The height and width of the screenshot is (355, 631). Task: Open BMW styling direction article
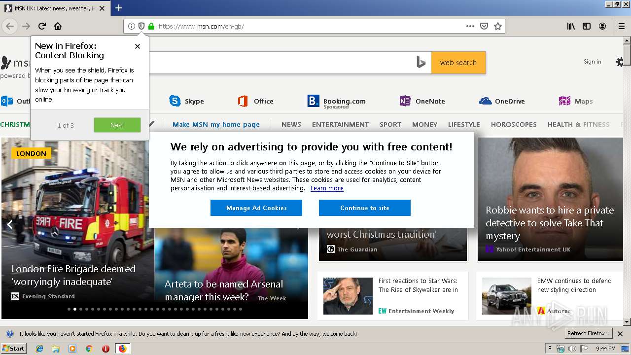pyautogui.click(x=574, y=285)
